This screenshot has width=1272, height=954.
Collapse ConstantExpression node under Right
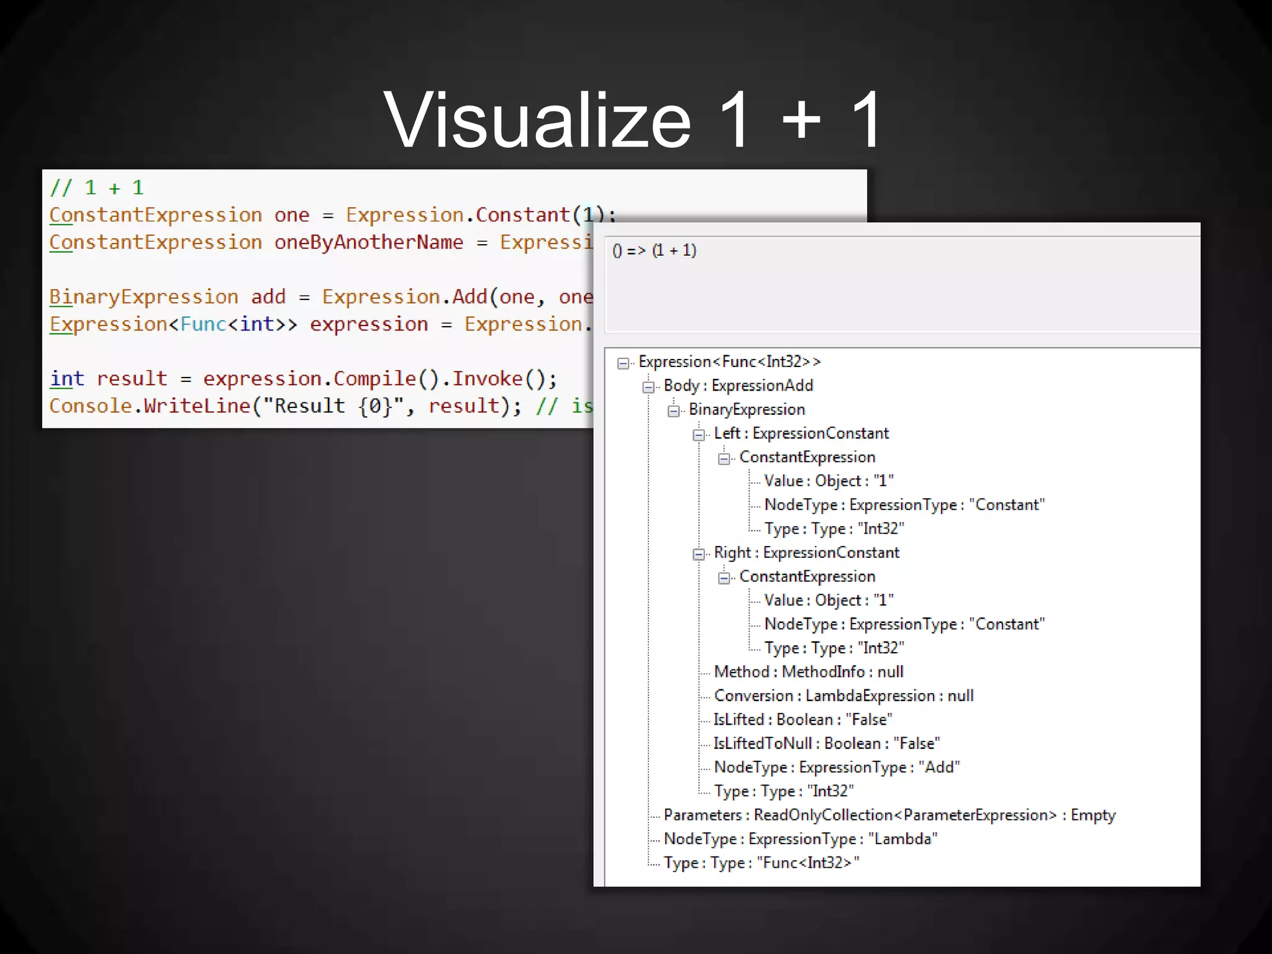point(724,578)
